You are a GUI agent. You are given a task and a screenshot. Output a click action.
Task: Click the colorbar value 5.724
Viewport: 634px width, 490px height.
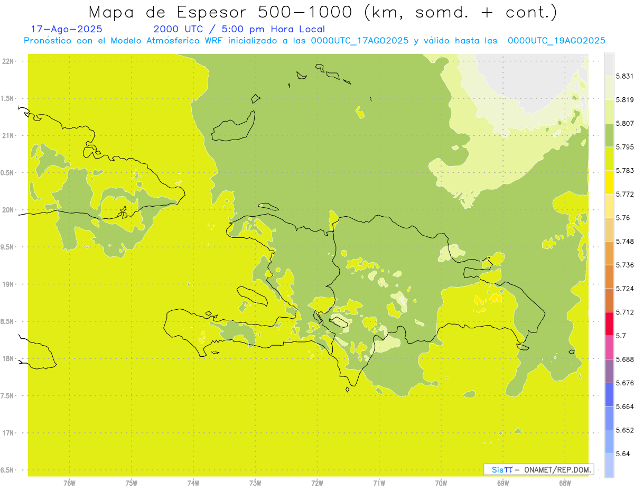(624, 289)
